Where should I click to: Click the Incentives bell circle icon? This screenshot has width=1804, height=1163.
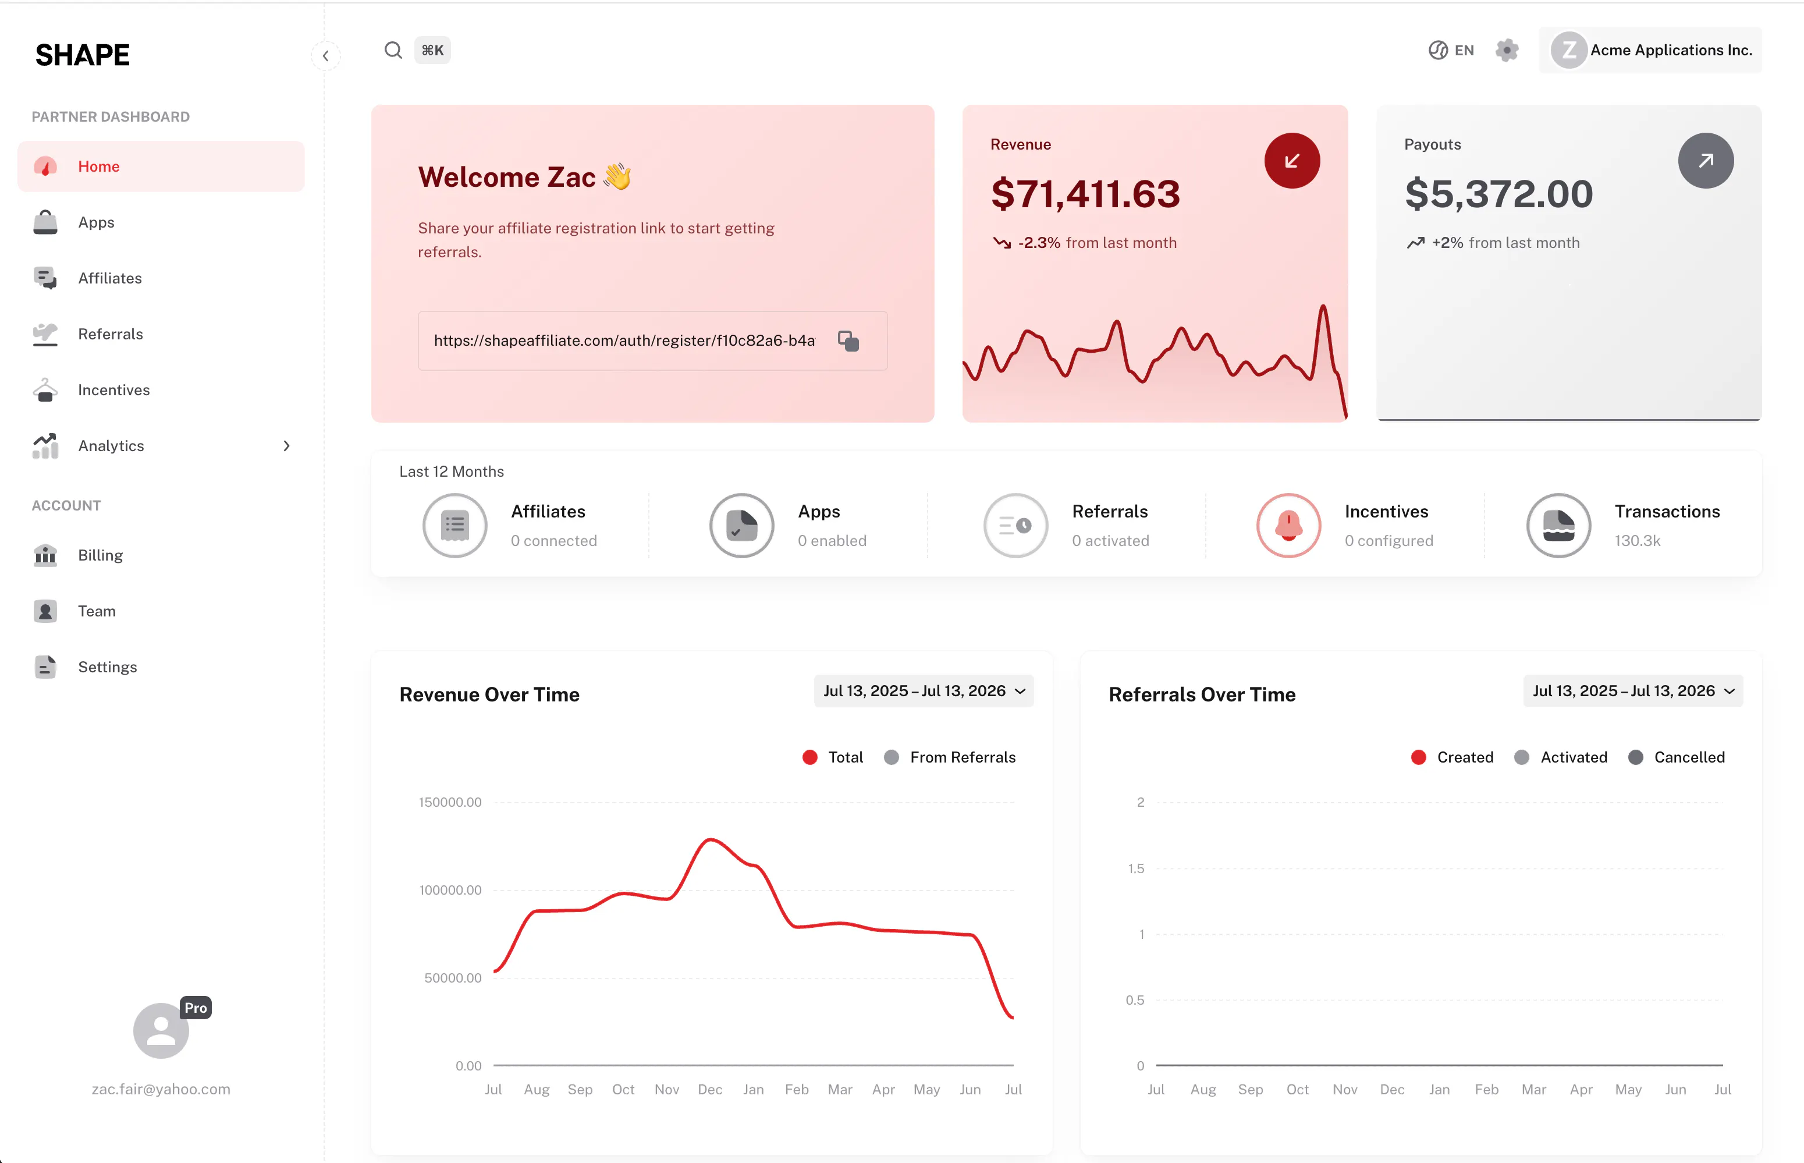1288,526
